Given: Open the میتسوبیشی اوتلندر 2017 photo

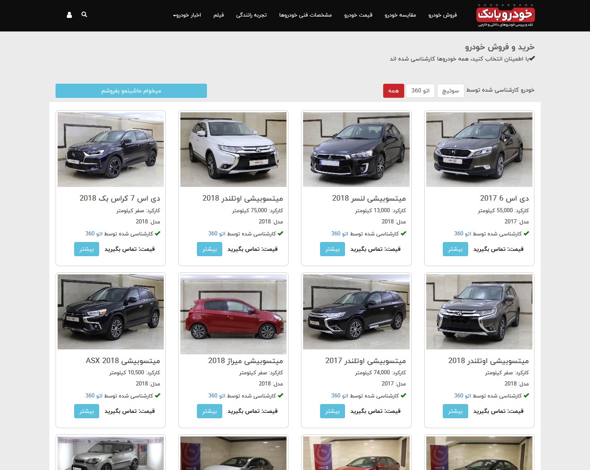Looking at the screenshot, I should 356,312.
